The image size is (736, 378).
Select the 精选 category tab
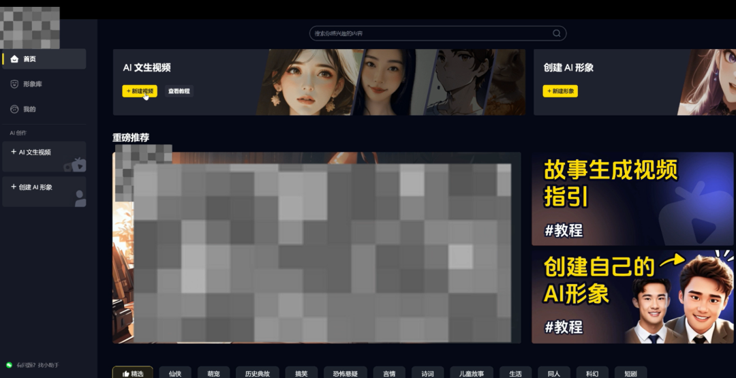click(132, 373)
